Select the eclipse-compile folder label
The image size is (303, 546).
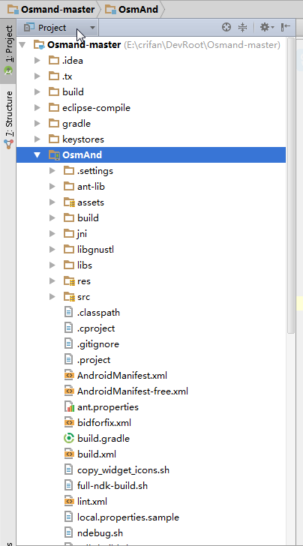click(x=97, y=107)
